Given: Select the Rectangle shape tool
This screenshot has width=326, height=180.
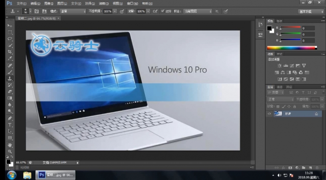Looking at the screenshot, I should 10,138.
